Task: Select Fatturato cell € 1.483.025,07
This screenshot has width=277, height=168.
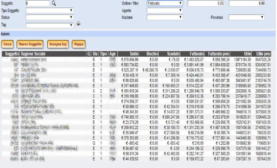Action: point(194,60)
